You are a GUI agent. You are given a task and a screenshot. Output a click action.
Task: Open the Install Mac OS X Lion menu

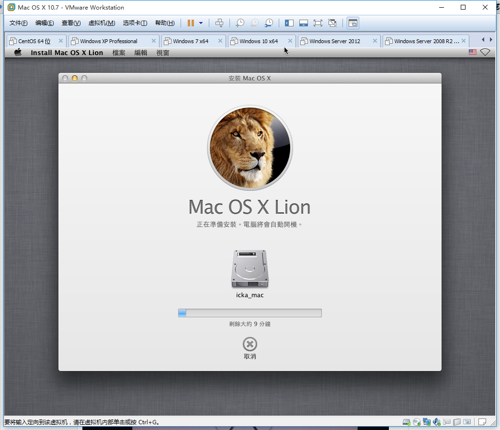pyautogui.click(x=67, y=53)
